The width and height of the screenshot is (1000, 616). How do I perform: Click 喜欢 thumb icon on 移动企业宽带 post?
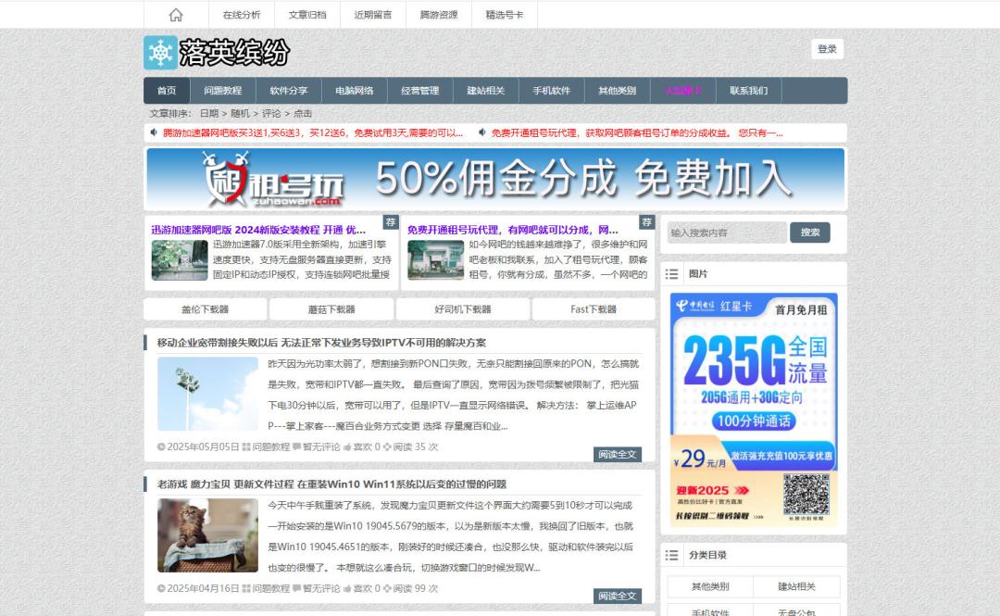click(347, 446)
